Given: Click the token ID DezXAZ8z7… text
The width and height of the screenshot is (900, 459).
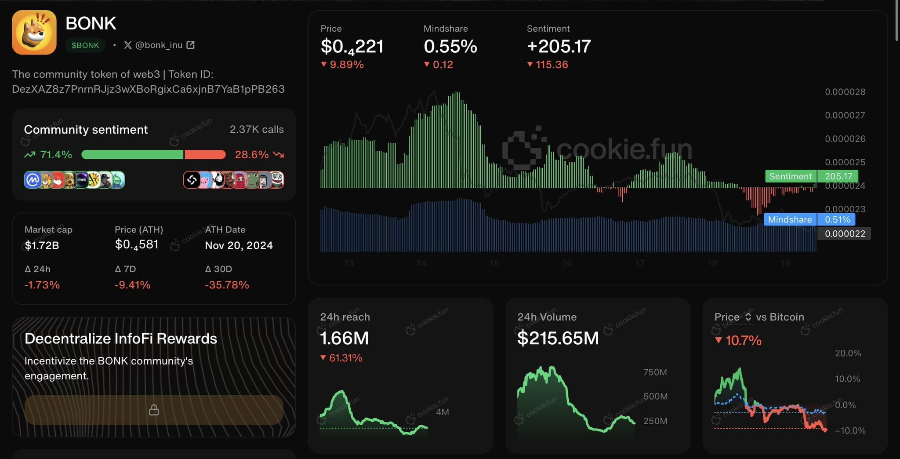Looking at the screenshot, I should pyautogui.click(x=148, y=89).
